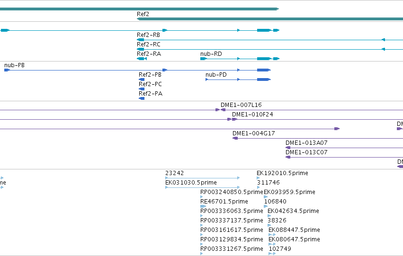Select the Ref2-PC protein glyph
Image resolution: width=403 pixels, height=256 pixels.
pyautogui.click(x=142, y=89)
